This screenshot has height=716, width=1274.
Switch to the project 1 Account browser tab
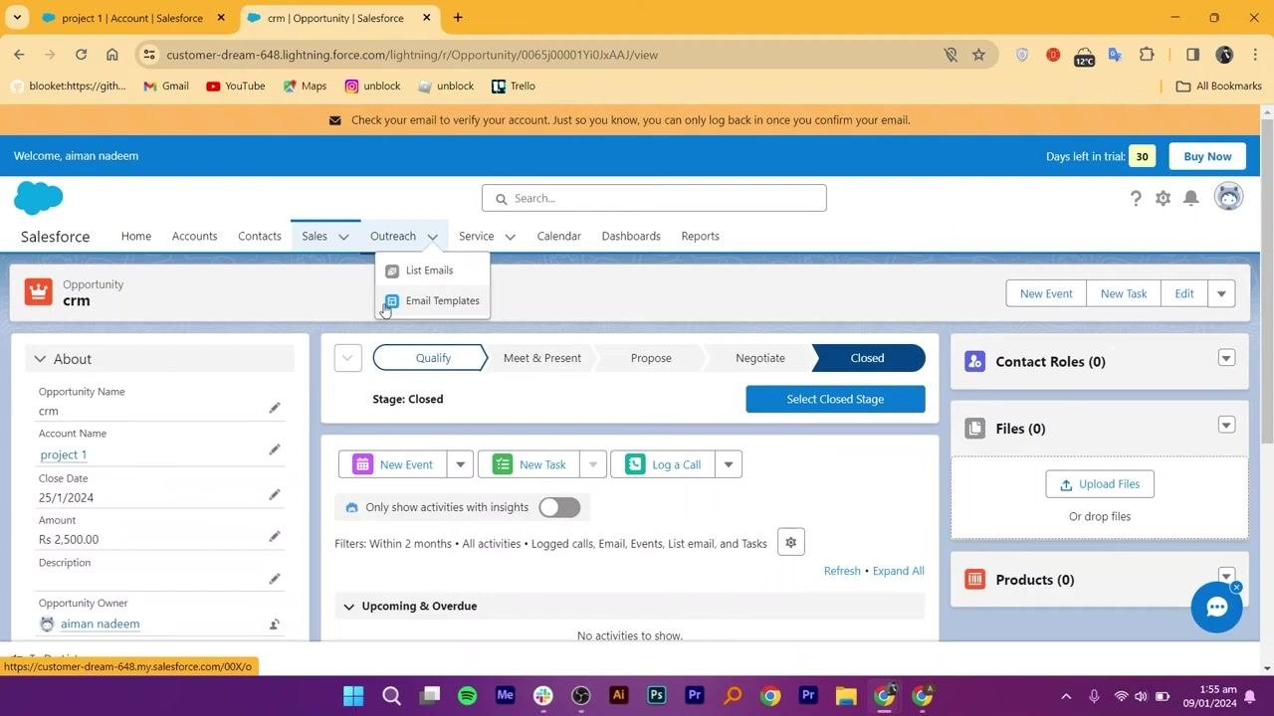tap(131, 18)
